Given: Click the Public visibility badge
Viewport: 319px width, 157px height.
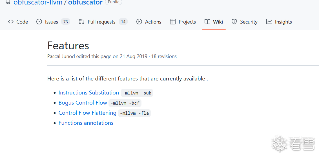Looking at the screenshot, I should coord(114,2).
